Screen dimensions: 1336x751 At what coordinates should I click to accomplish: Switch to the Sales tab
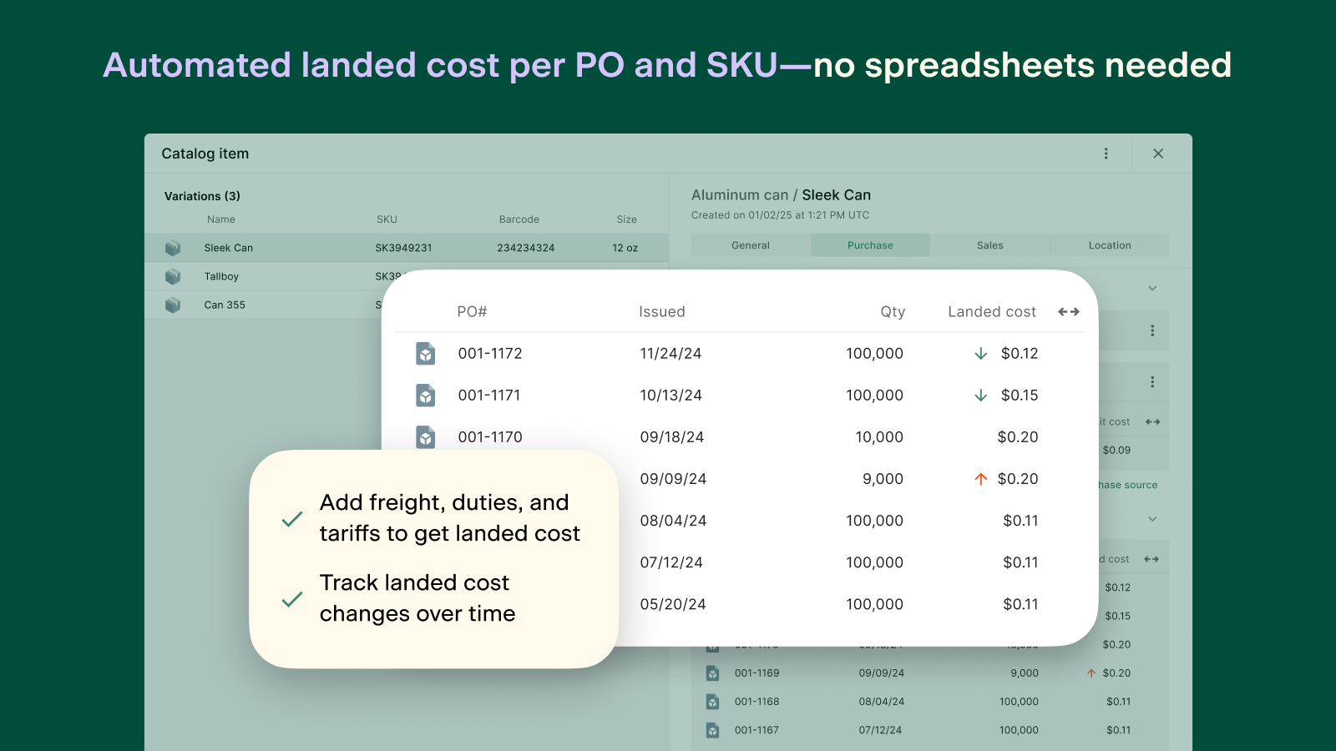990,245
